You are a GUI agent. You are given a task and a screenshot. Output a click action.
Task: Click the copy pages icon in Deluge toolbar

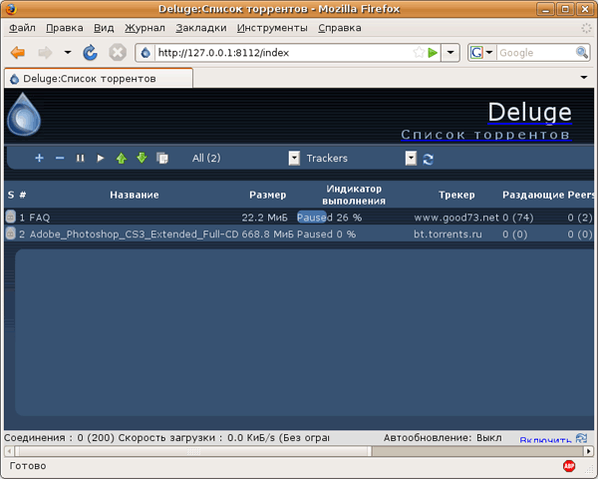tap(162, 158)
